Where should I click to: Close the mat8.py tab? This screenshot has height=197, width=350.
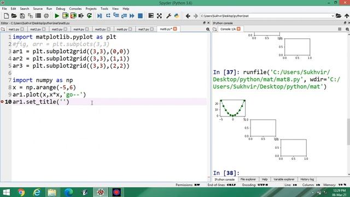175,29
